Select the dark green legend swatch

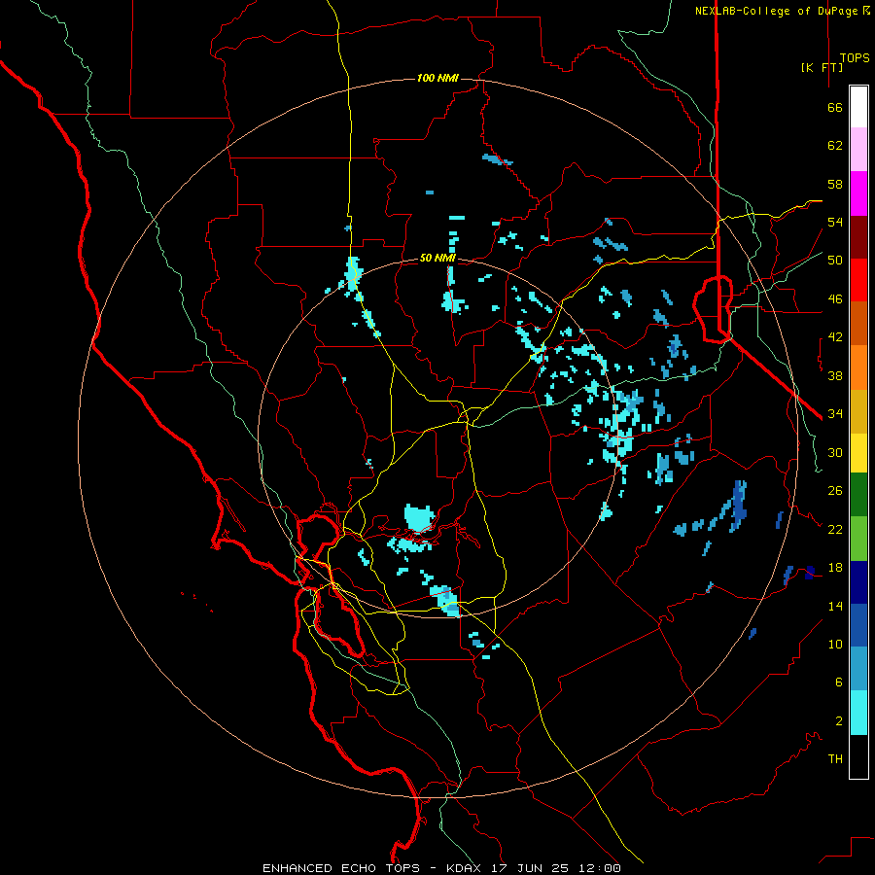[x=858, y=495]
